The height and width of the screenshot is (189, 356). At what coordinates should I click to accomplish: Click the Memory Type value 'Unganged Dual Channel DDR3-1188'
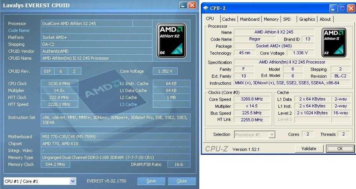pos(115,157)
